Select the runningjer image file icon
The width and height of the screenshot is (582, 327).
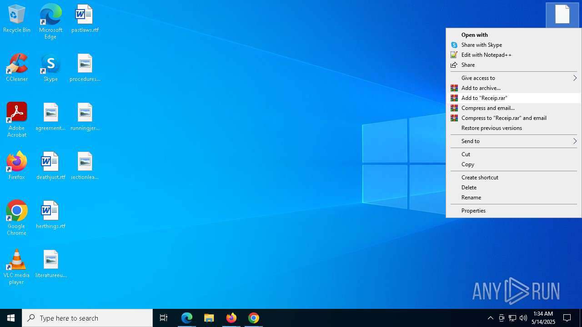pyautogui.click(x=85, y=117)
